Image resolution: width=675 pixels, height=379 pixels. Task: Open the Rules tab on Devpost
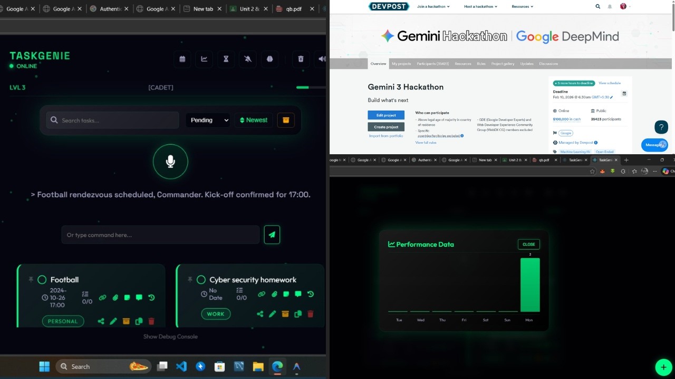[481, 64]
